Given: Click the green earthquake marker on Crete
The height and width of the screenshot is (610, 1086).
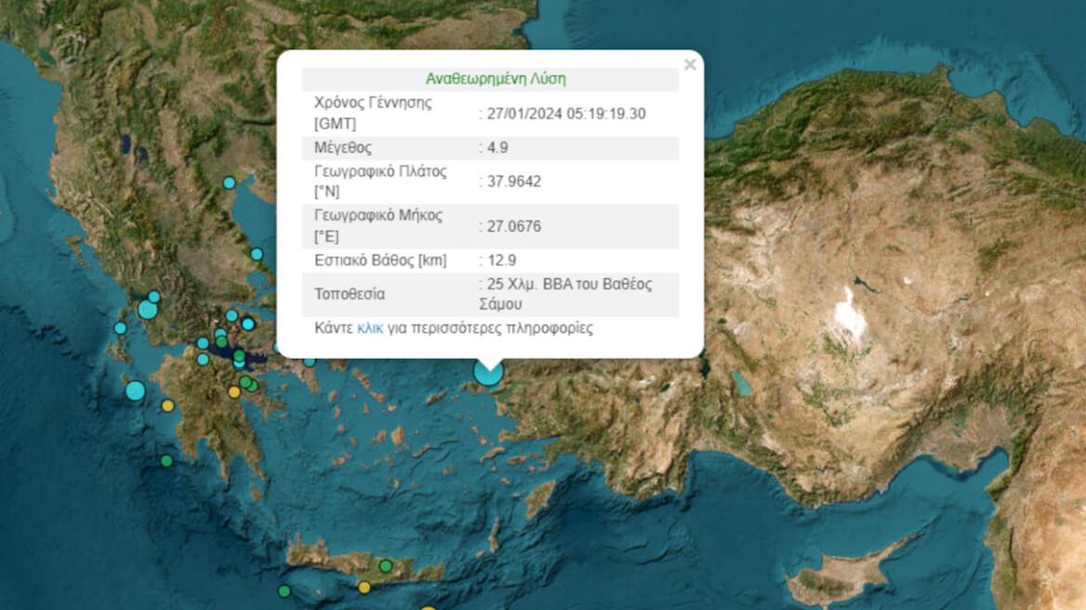Looking at the screenshot, I should 387,564.
